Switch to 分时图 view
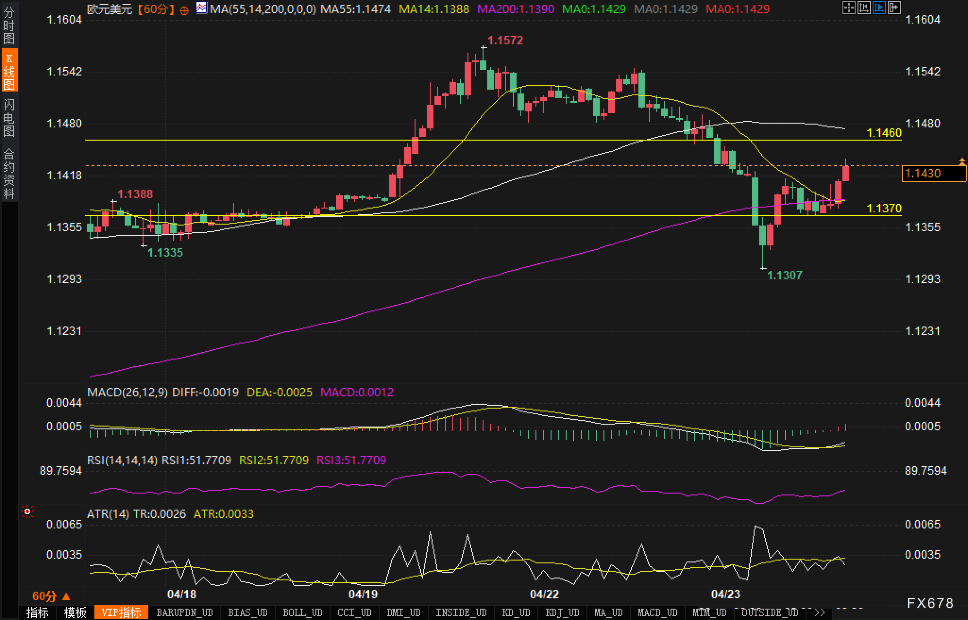This screenshot has height=620, width=968. coord(9,25)
